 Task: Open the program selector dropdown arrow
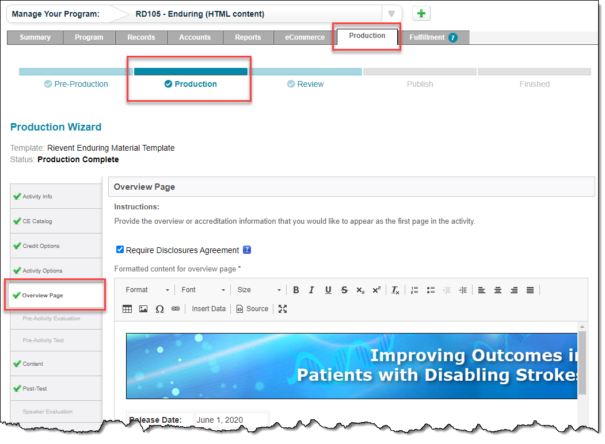391,14
